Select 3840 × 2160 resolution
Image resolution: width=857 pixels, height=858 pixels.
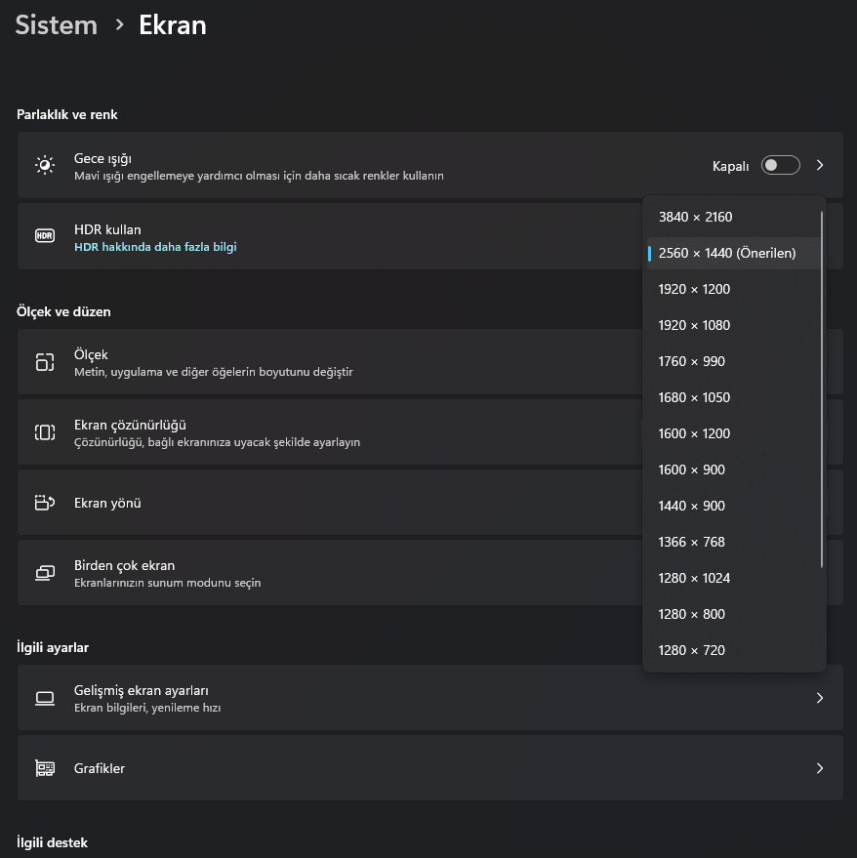tap(695, 217)
